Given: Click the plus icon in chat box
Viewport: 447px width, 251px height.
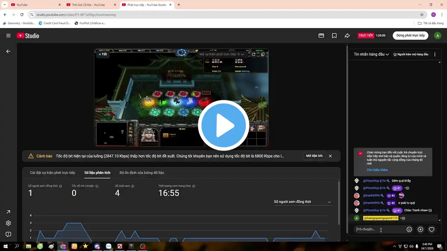Looking at the screenshot, I should (420, 229).
